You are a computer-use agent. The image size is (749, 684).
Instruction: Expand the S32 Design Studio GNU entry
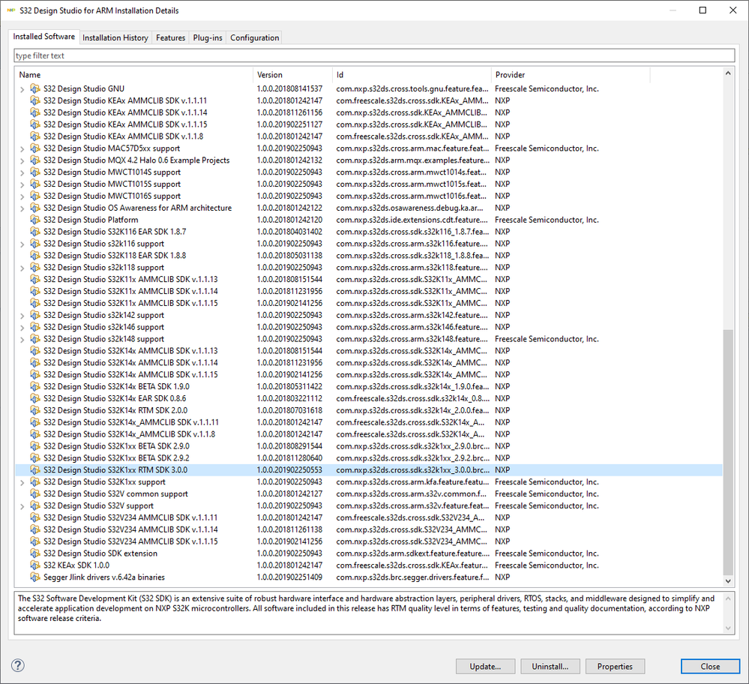tap(22, 89)
